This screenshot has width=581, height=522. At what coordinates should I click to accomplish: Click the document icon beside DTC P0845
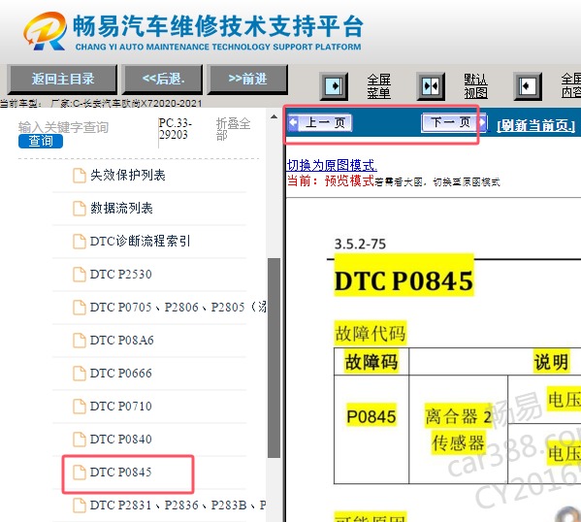click(79, 473)
